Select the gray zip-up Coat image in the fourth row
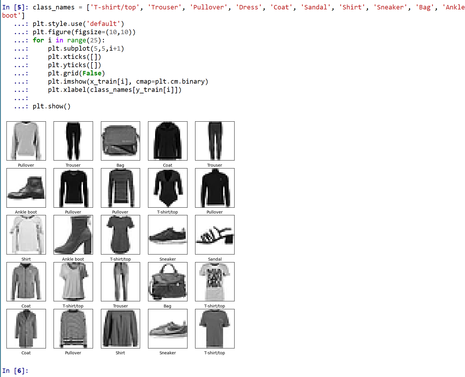This screenshot has height=377, width=465. (26, 282)
